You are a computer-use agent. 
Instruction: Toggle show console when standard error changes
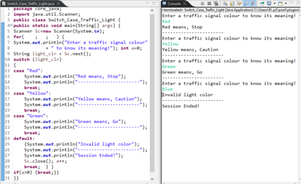[x=253, y=4]
